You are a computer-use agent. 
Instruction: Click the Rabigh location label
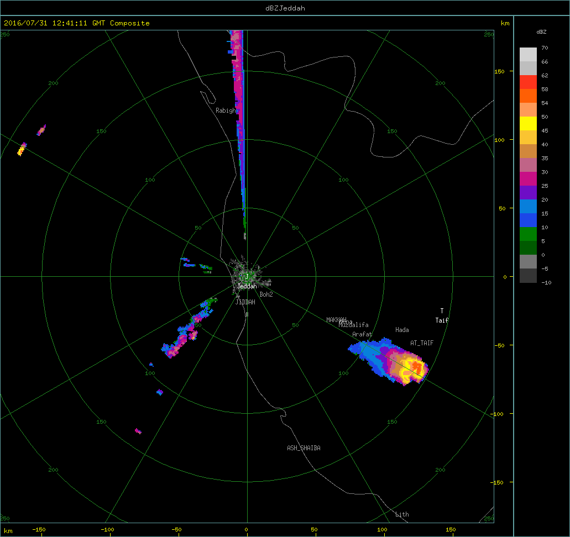pos(226,110)
